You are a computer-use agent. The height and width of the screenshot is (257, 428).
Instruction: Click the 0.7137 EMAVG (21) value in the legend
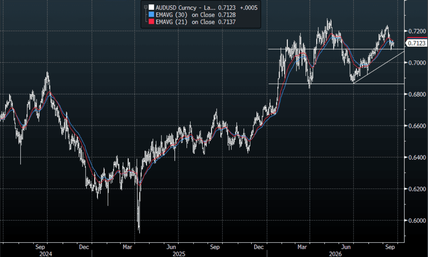click(227, 22)
